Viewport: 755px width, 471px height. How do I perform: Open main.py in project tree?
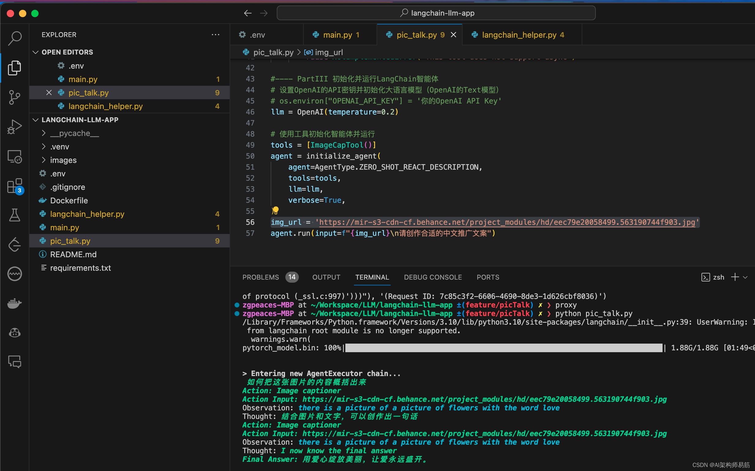click(x=130, y=227)
